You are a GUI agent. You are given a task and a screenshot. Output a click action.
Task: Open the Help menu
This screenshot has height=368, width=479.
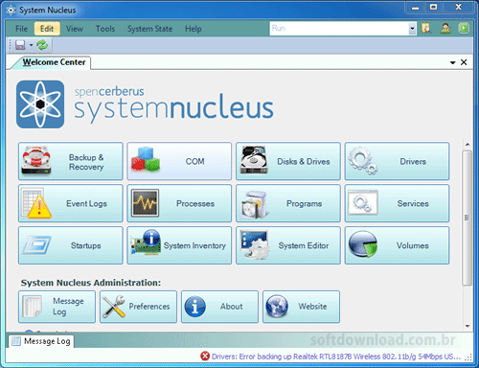click(194, 29)
